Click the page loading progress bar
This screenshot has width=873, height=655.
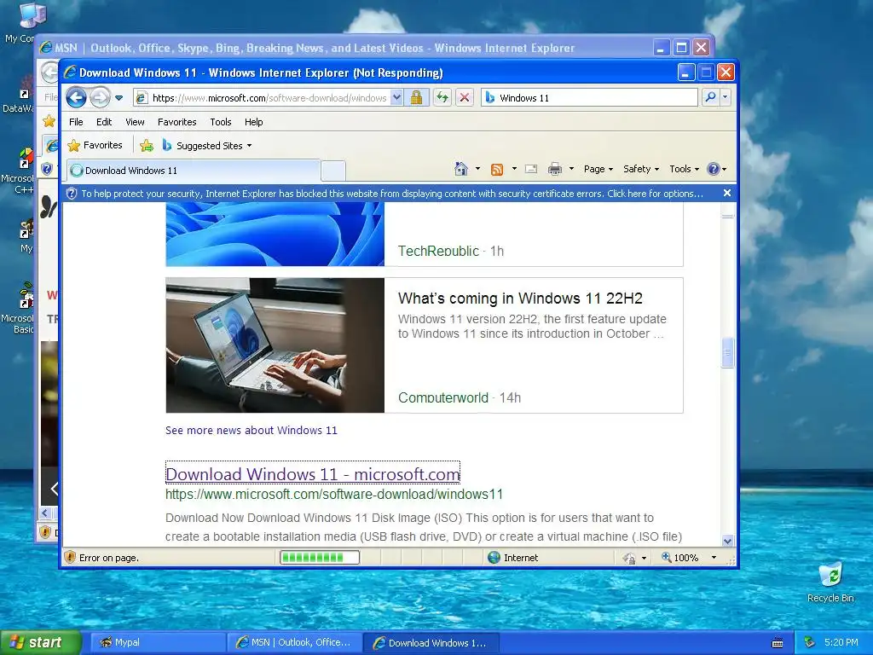320,557
